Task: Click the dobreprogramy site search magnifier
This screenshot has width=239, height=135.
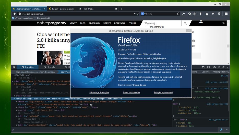Action: [185, 23]
